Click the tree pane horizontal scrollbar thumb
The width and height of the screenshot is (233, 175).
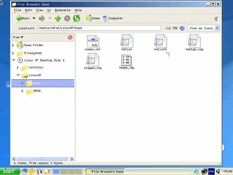click(x=42, y=159)
